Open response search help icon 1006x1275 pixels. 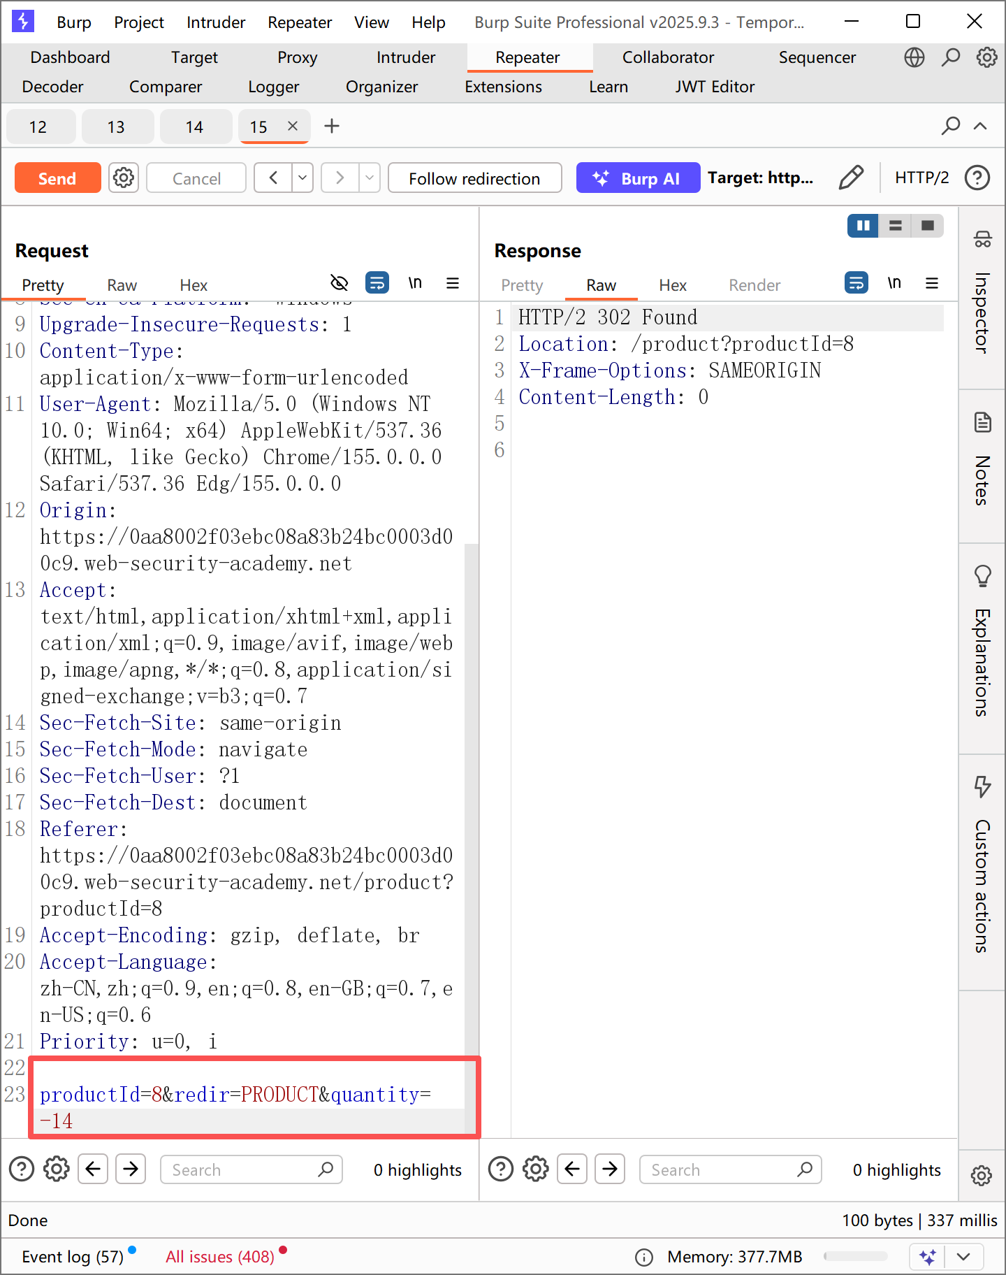(501, 1169)
